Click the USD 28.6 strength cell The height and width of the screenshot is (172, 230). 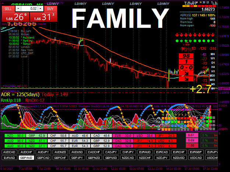click(145, 136)
